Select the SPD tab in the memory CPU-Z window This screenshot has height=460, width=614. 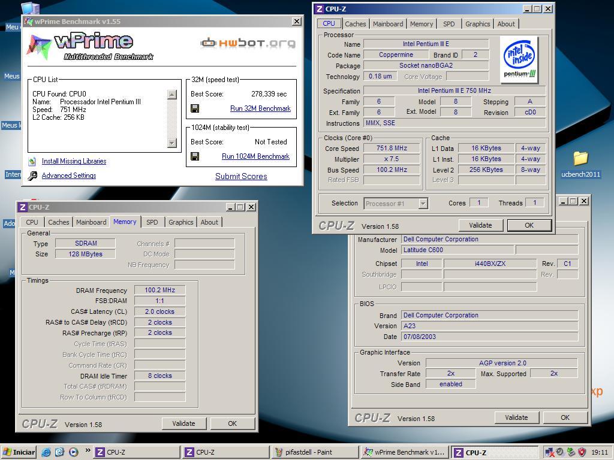(x=152, y=222)
